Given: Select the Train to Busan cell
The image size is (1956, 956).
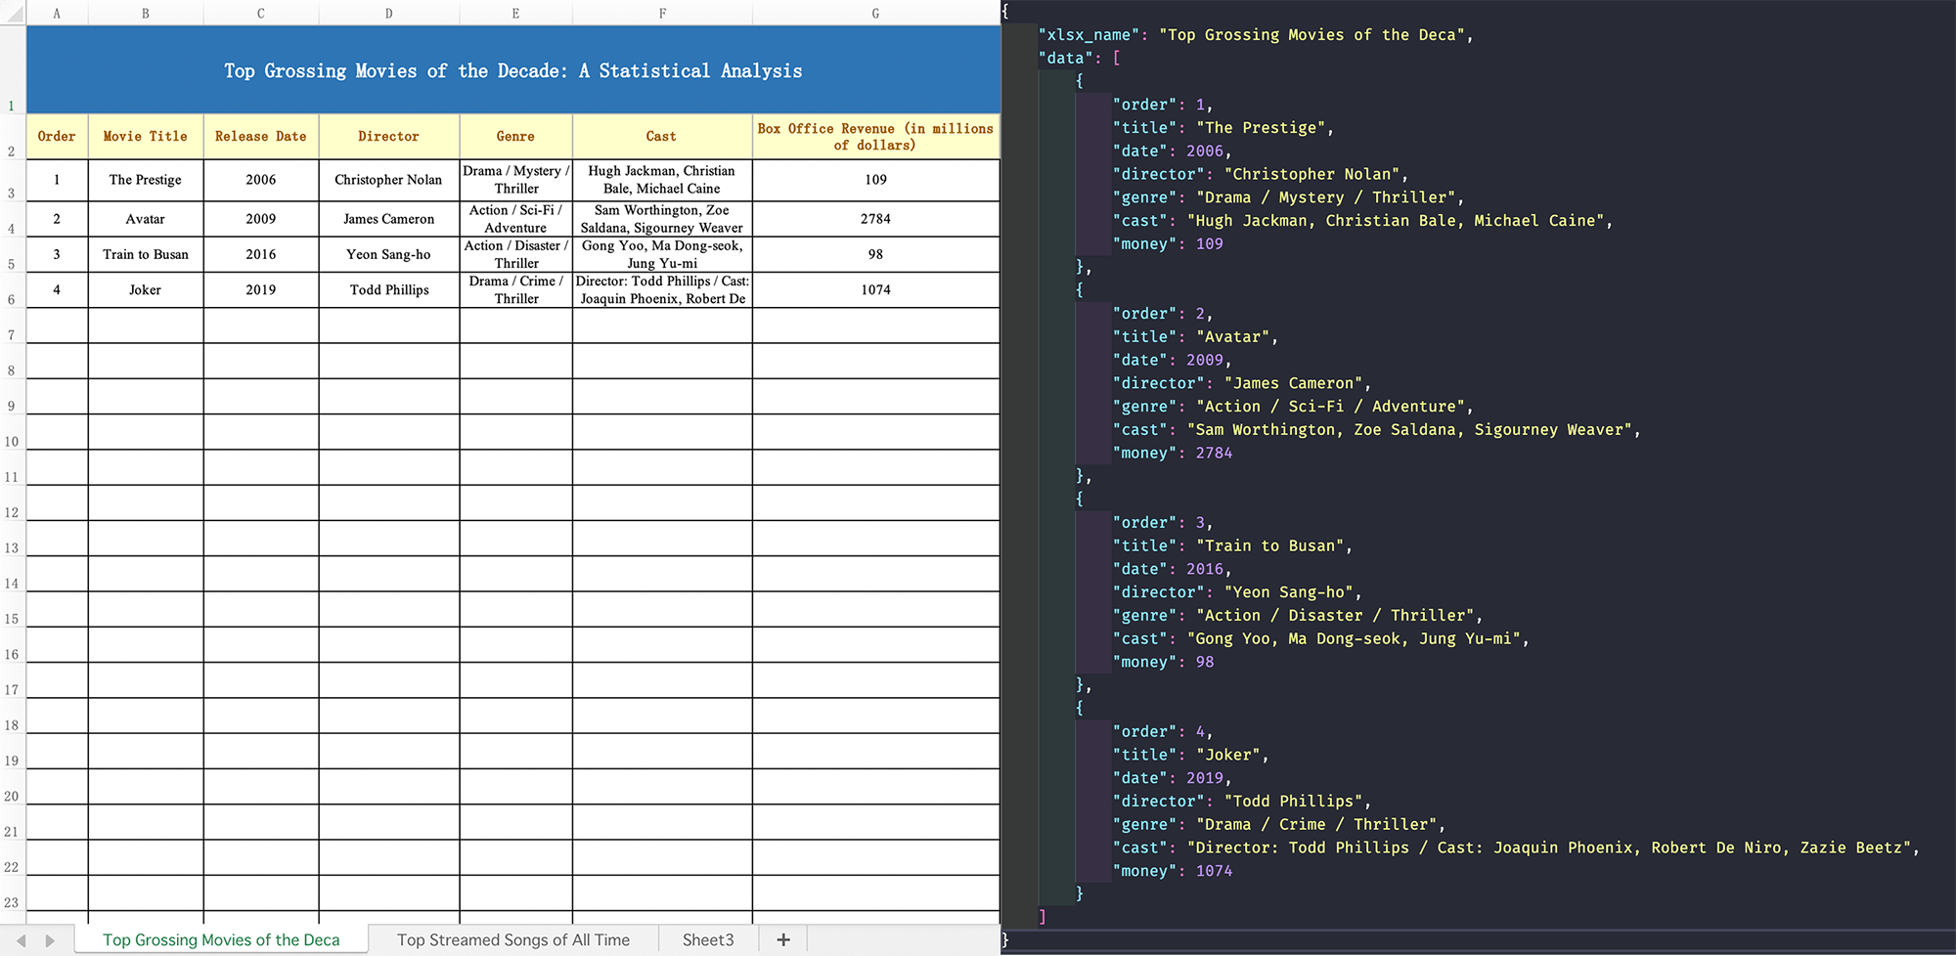Looking at the screenshot, I should point(146,254).
